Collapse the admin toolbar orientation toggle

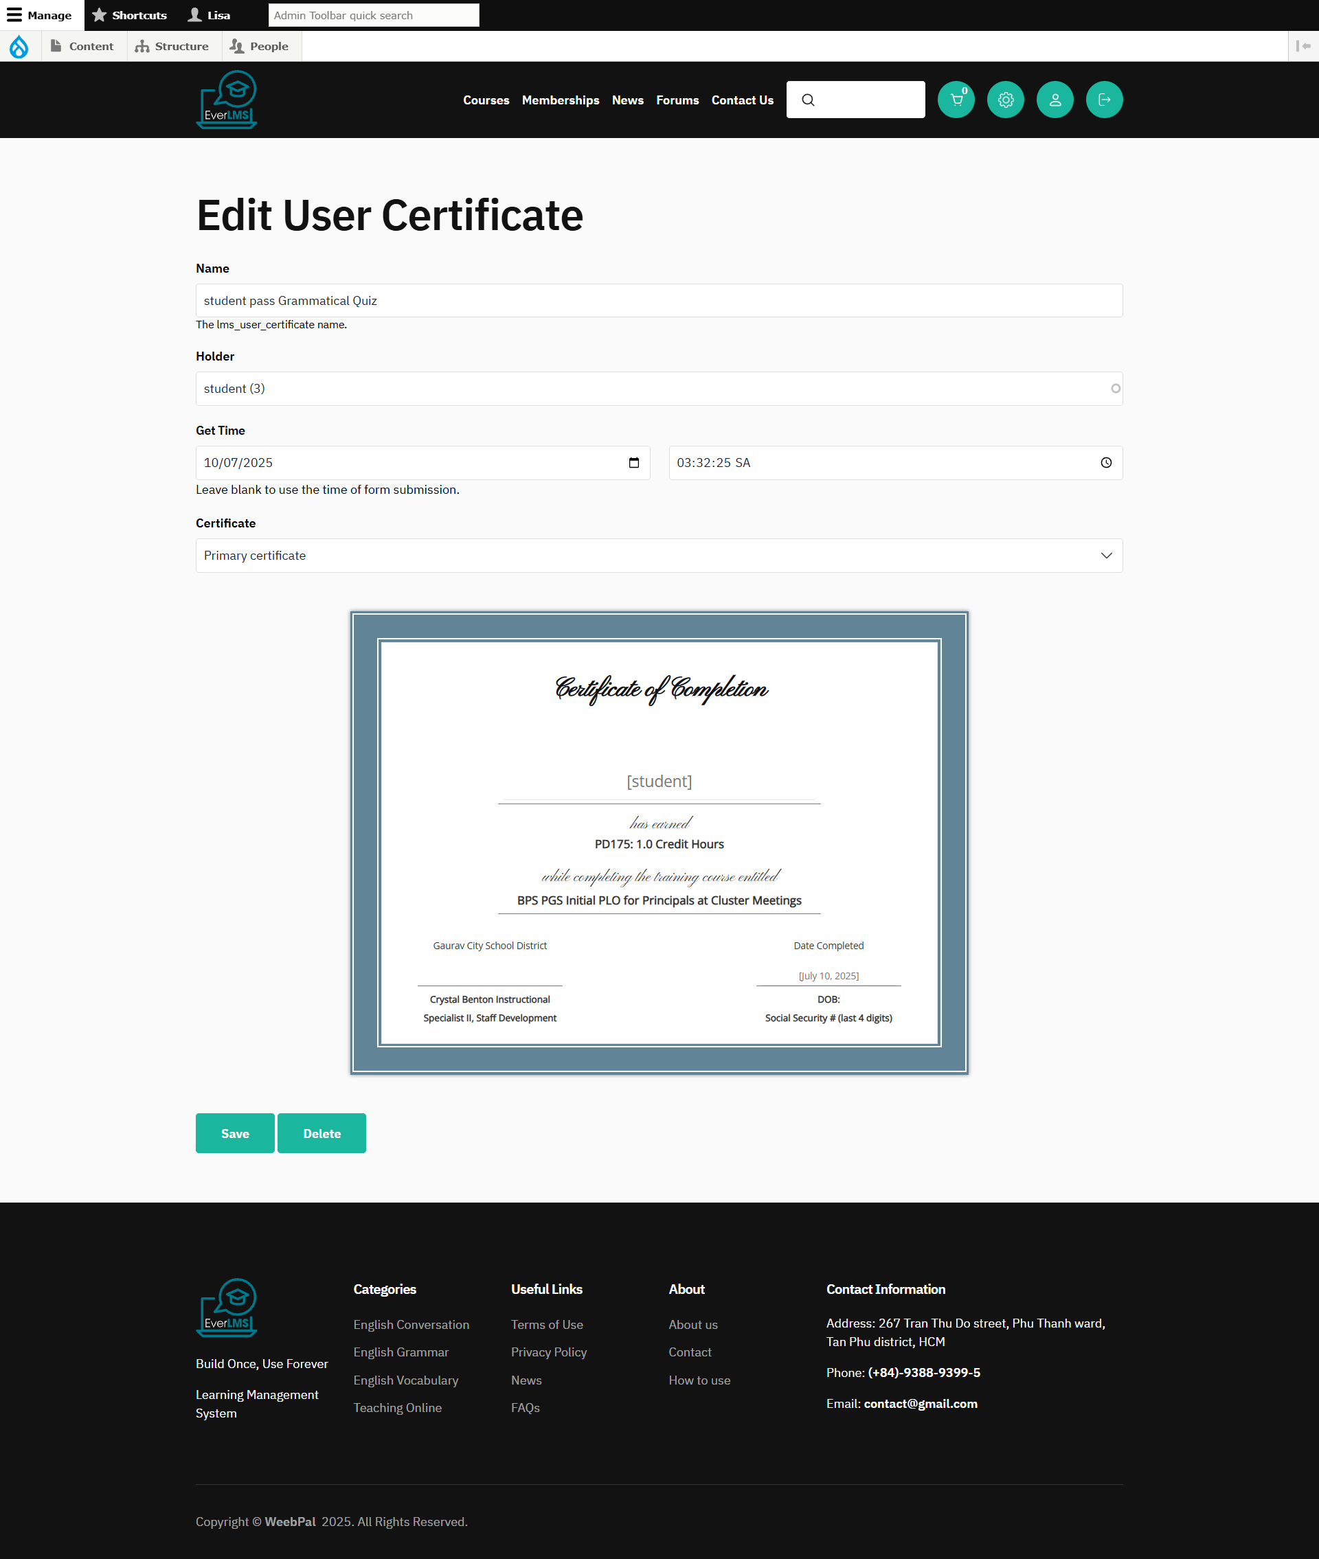pyautogui.click(x=1303, y=46)
